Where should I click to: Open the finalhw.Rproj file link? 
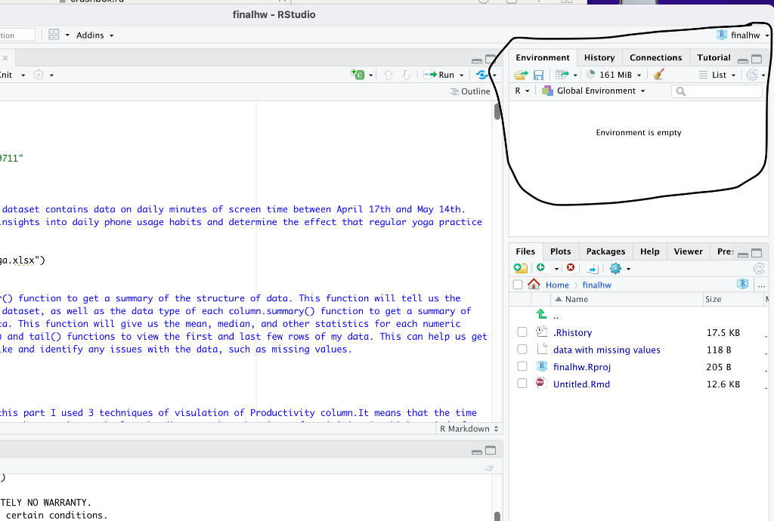580,367
